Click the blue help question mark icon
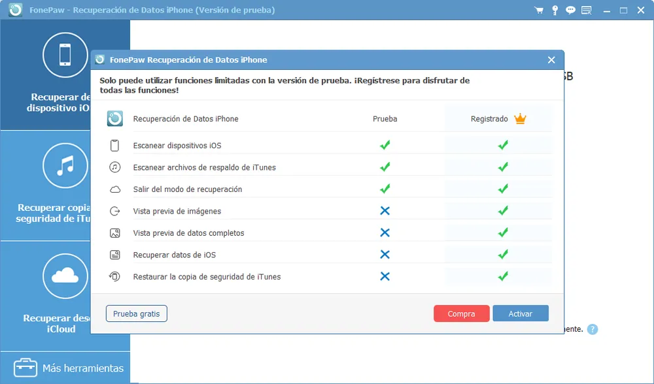The width and height of the screenshot is (654, 384). (x=593, y=329)
